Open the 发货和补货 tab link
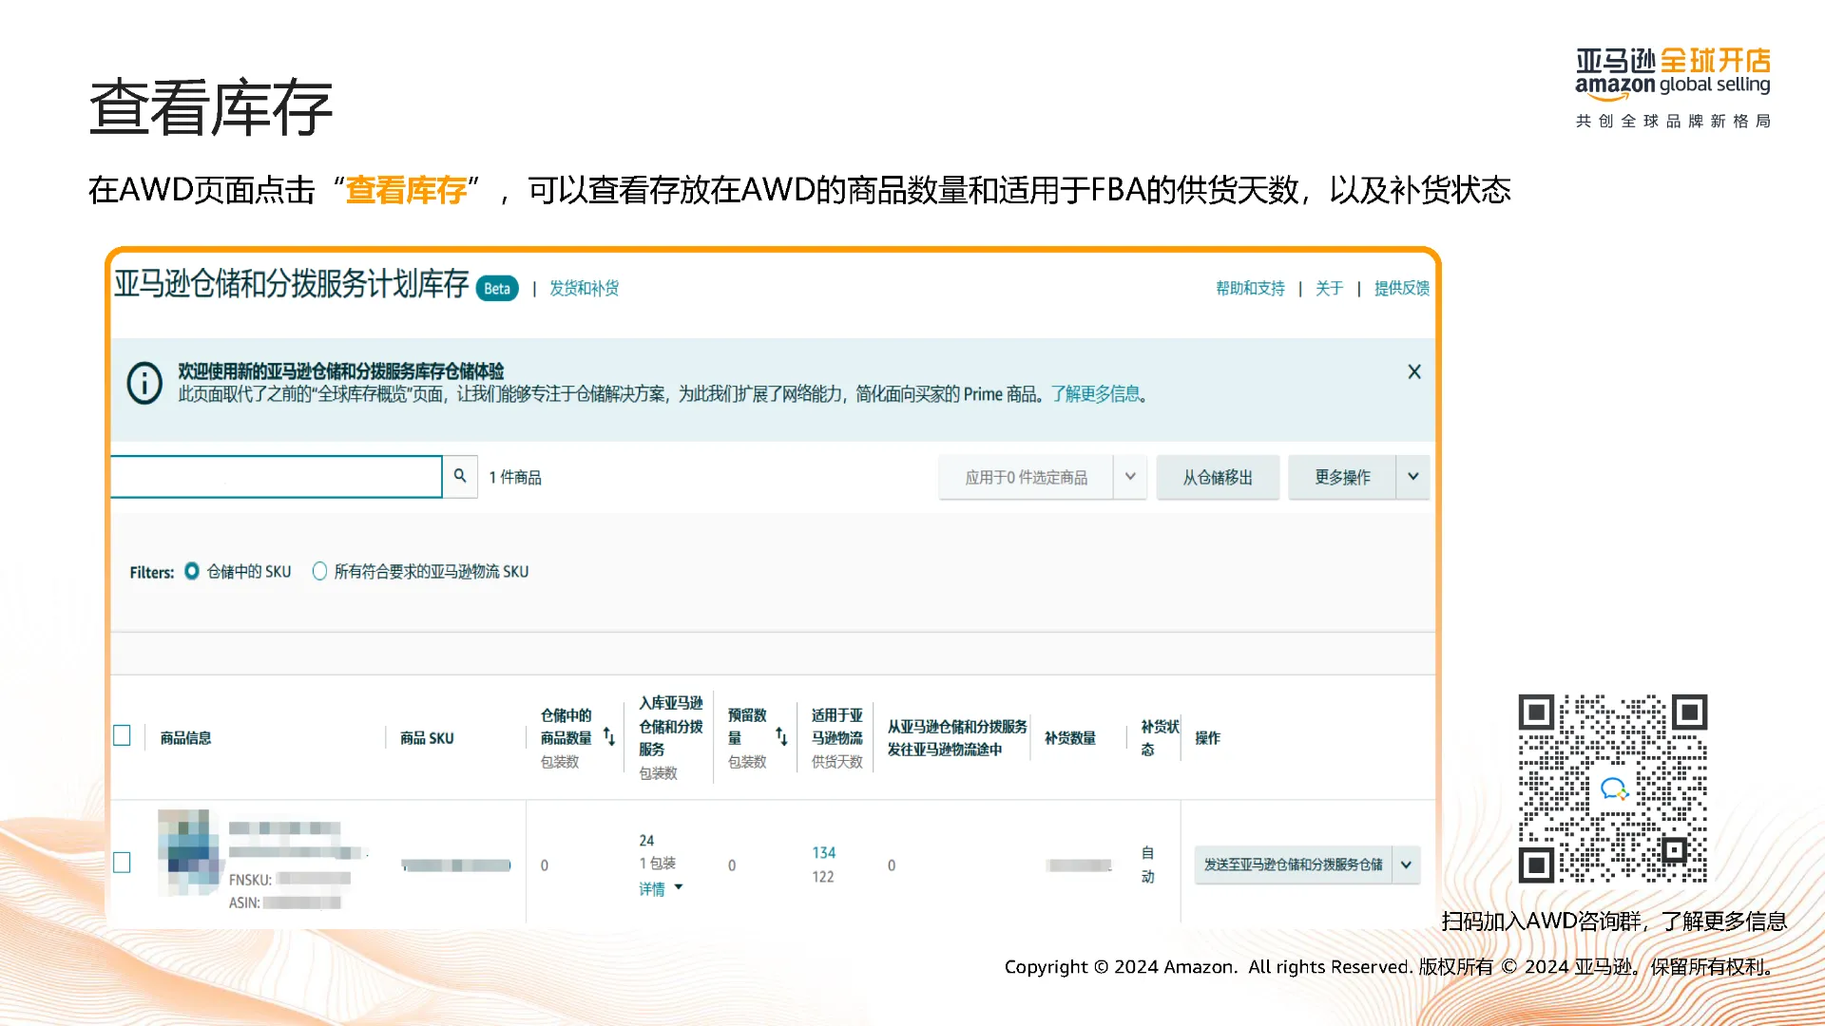 [584, 288]
